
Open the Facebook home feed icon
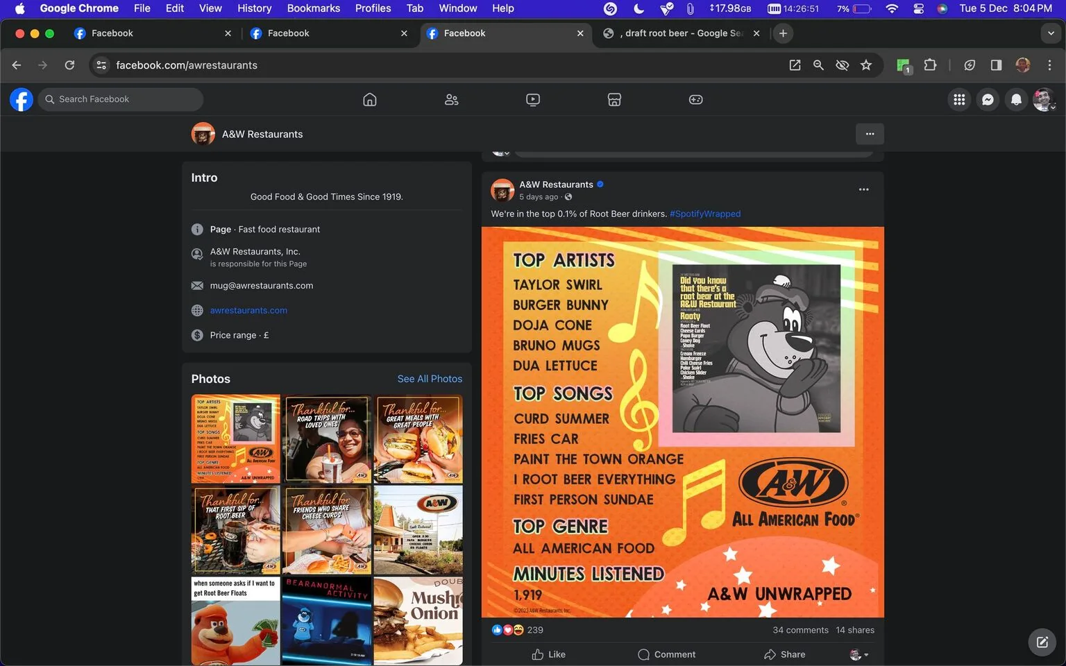(370, 99)
